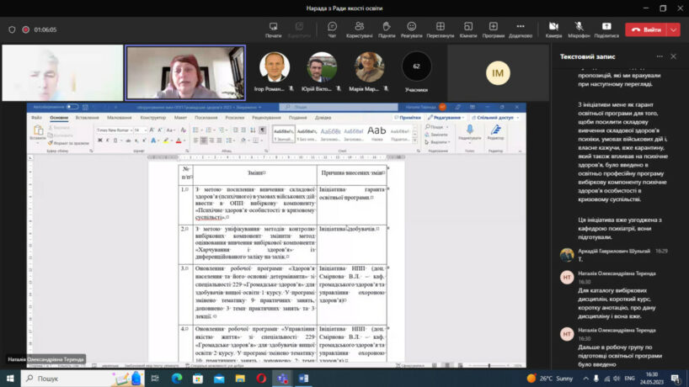Raise hand with the Підняти button
689x387 pixels.
click(387, 29)
